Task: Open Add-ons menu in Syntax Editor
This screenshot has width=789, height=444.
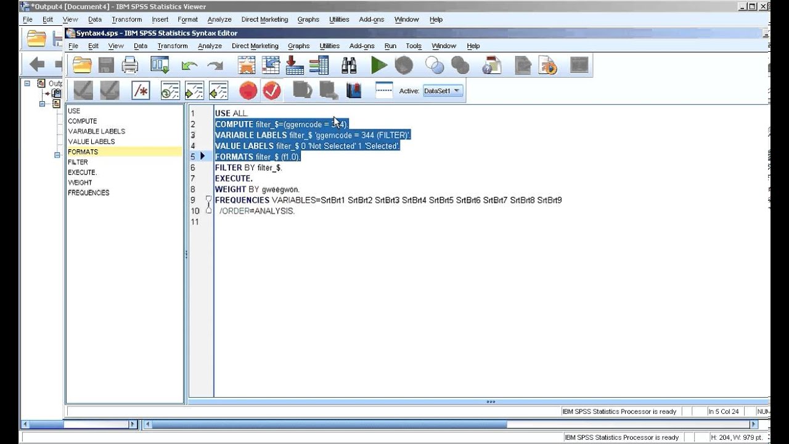Action: (362, 46)
